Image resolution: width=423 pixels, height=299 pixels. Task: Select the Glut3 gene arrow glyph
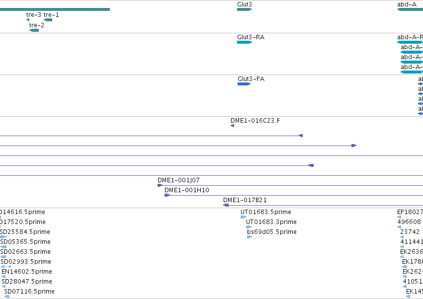pyautogui.click(x=245, y=9)
